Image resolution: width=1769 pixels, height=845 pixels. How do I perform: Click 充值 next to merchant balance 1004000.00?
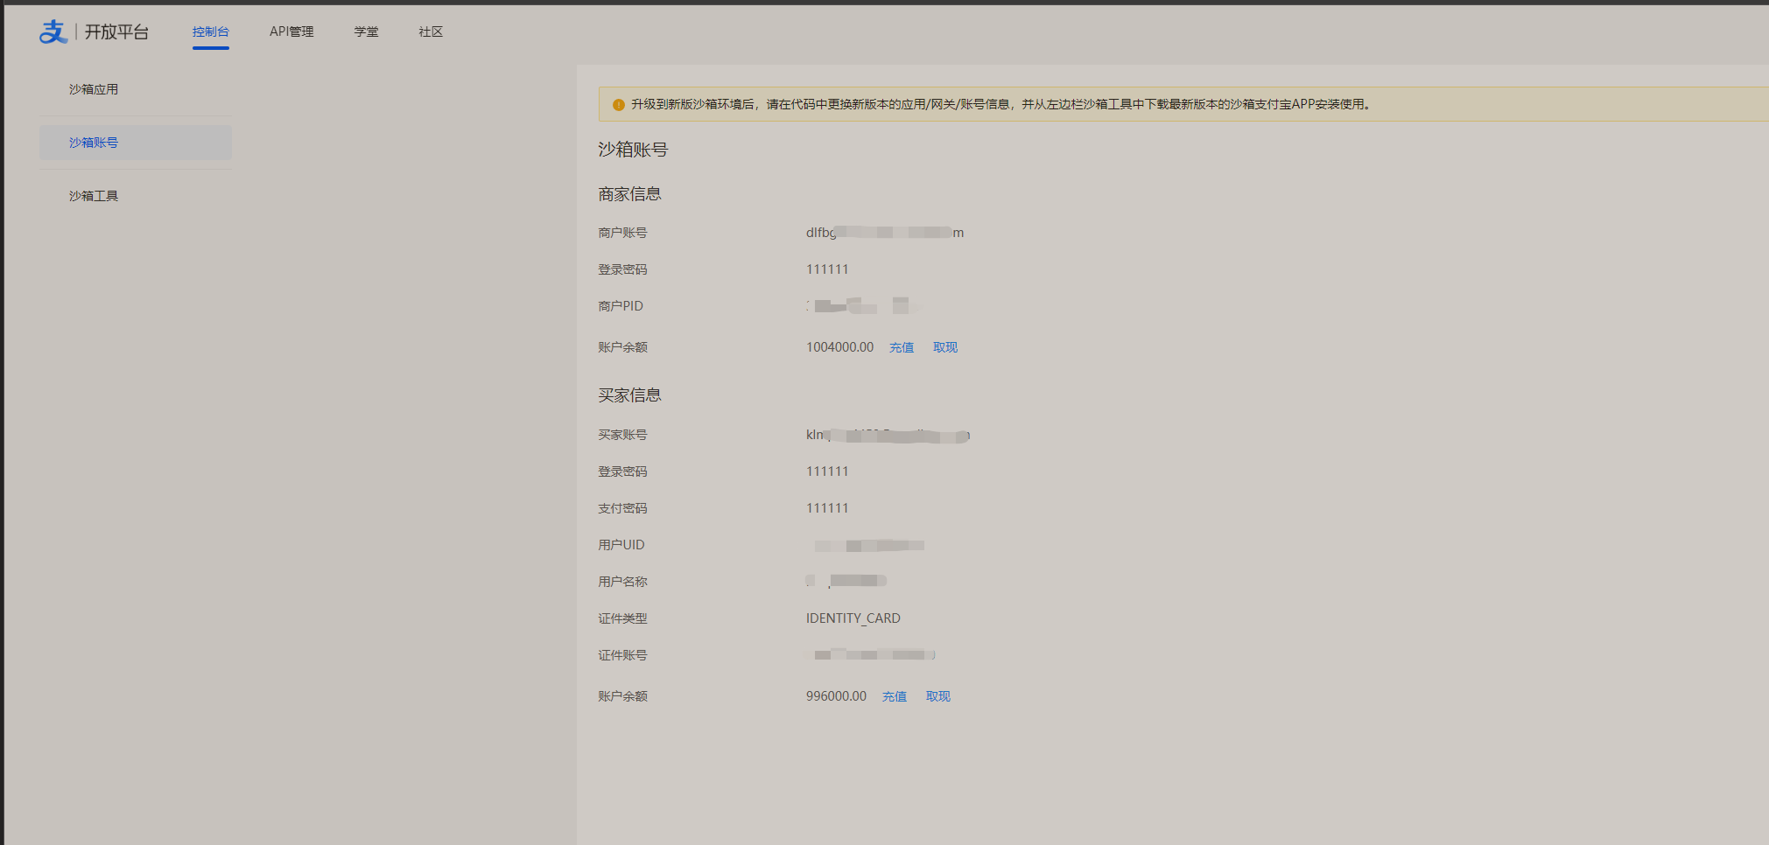(x=902, y=347)
